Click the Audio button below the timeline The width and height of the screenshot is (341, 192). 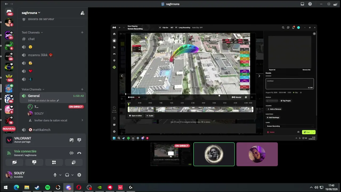150,116
